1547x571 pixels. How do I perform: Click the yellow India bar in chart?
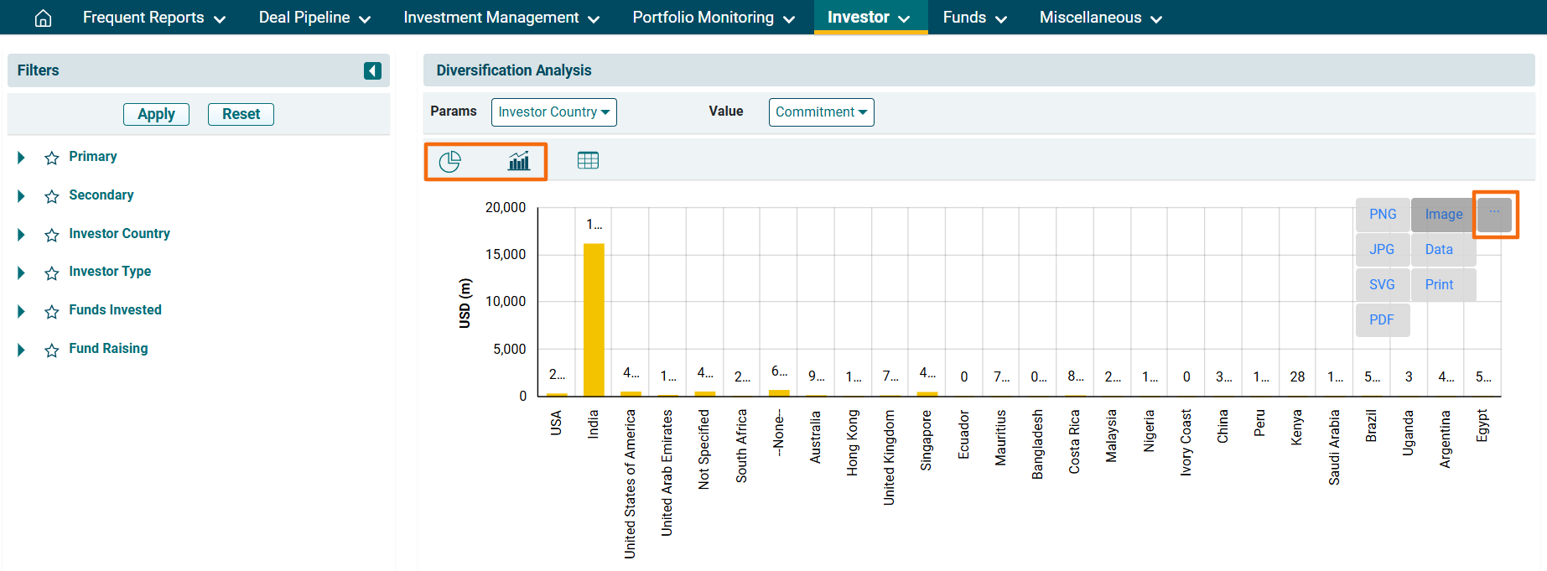[x=594, y=319]
